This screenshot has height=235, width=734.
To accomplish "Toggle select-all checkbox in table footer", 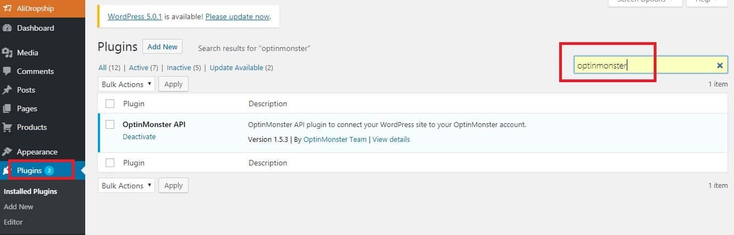I will (x=110, y=163).
